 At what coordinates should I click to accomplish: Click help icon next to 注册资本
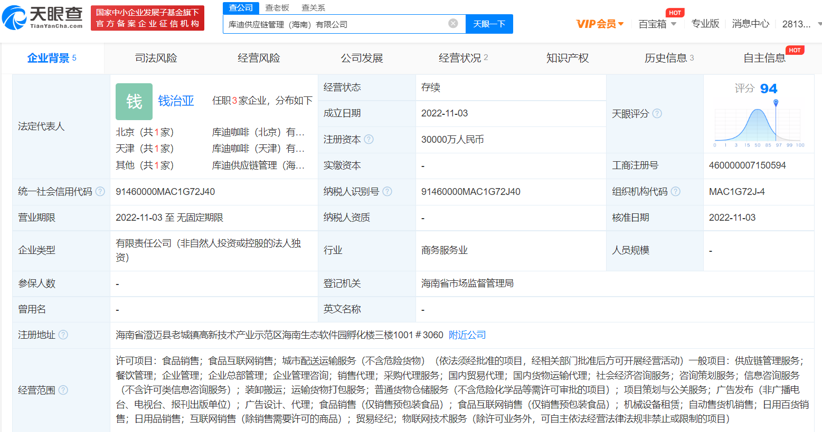click(369, 140)
